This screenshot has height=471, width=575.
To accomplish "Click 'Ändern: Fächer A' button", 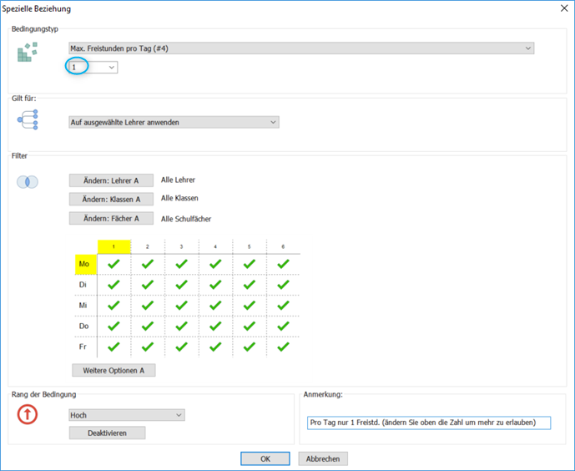I will click(111, 218).
